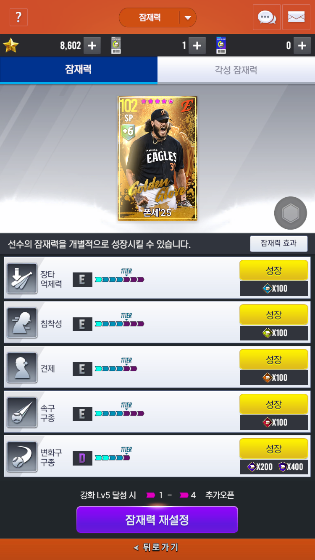Select the 변화구 구종 baseball icon
Screen dimensions: 315x560
point(22,457)
